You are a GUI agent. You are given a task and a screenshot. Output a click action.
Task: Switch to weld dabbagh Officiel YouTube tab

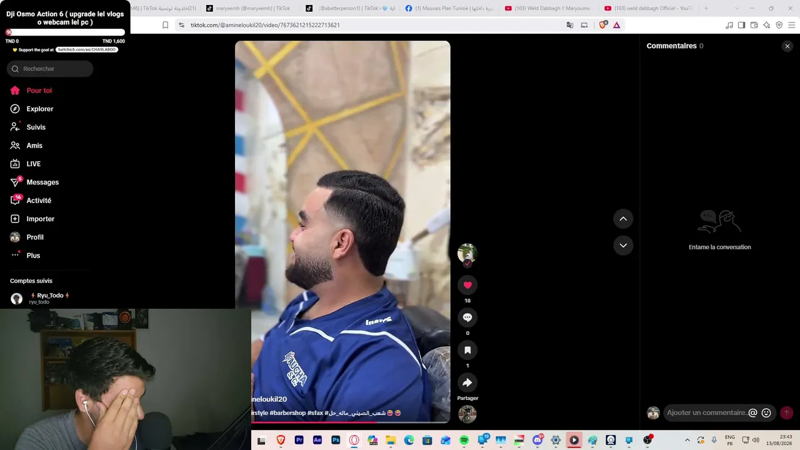pos(648,8)
